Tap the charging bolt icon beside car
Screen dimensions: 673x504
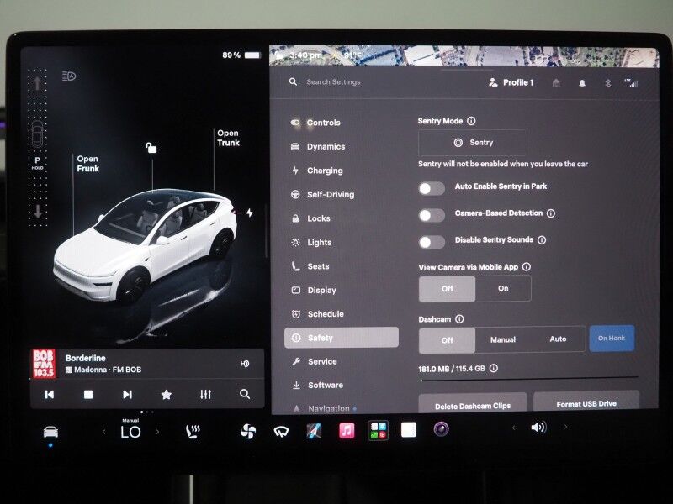coord(250,213)
